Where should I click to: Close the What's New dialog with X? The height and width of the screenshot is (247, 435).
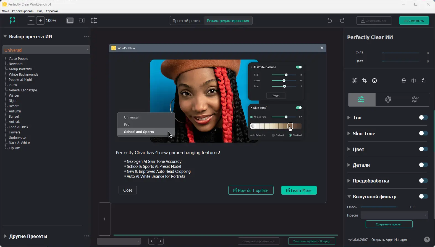point(322,48)
